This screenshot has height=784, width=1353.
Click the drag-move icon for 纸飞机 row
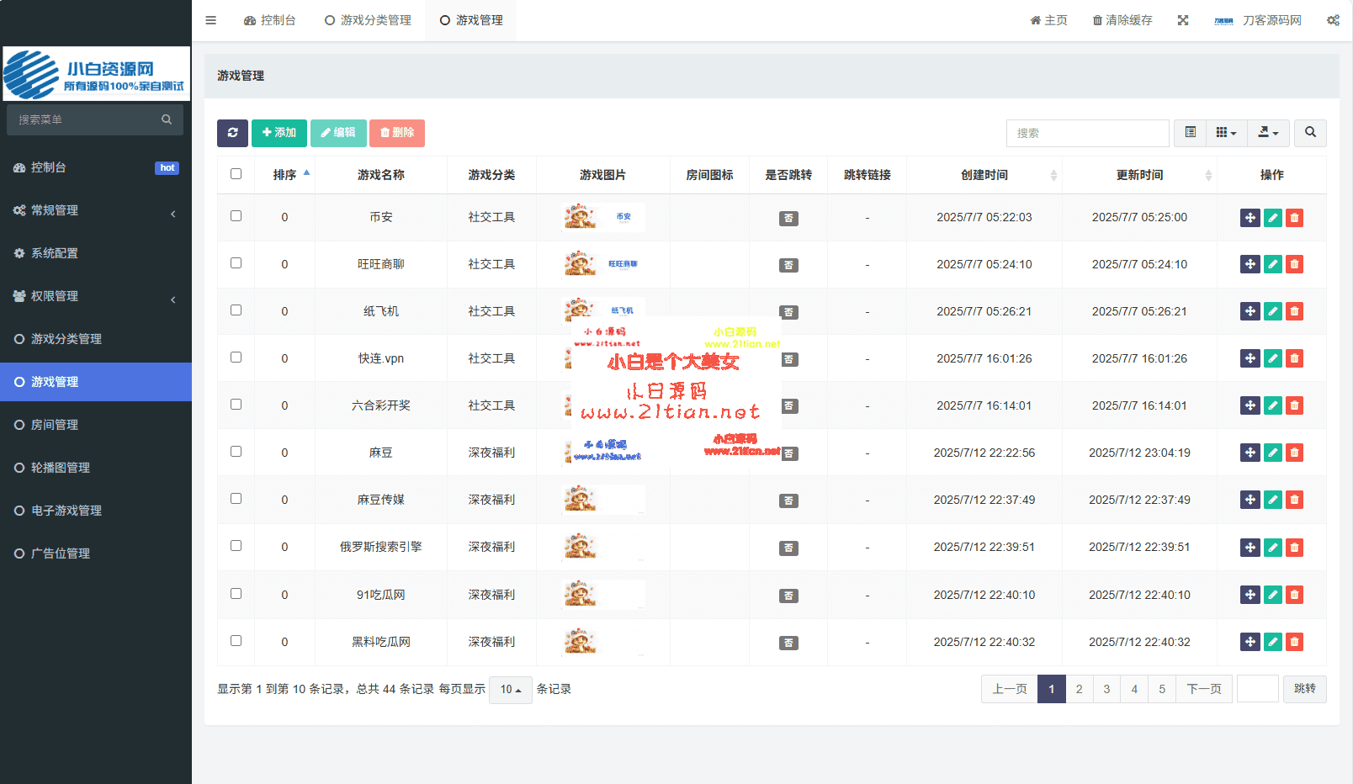pyautogui.click(x=1250, y=311)
